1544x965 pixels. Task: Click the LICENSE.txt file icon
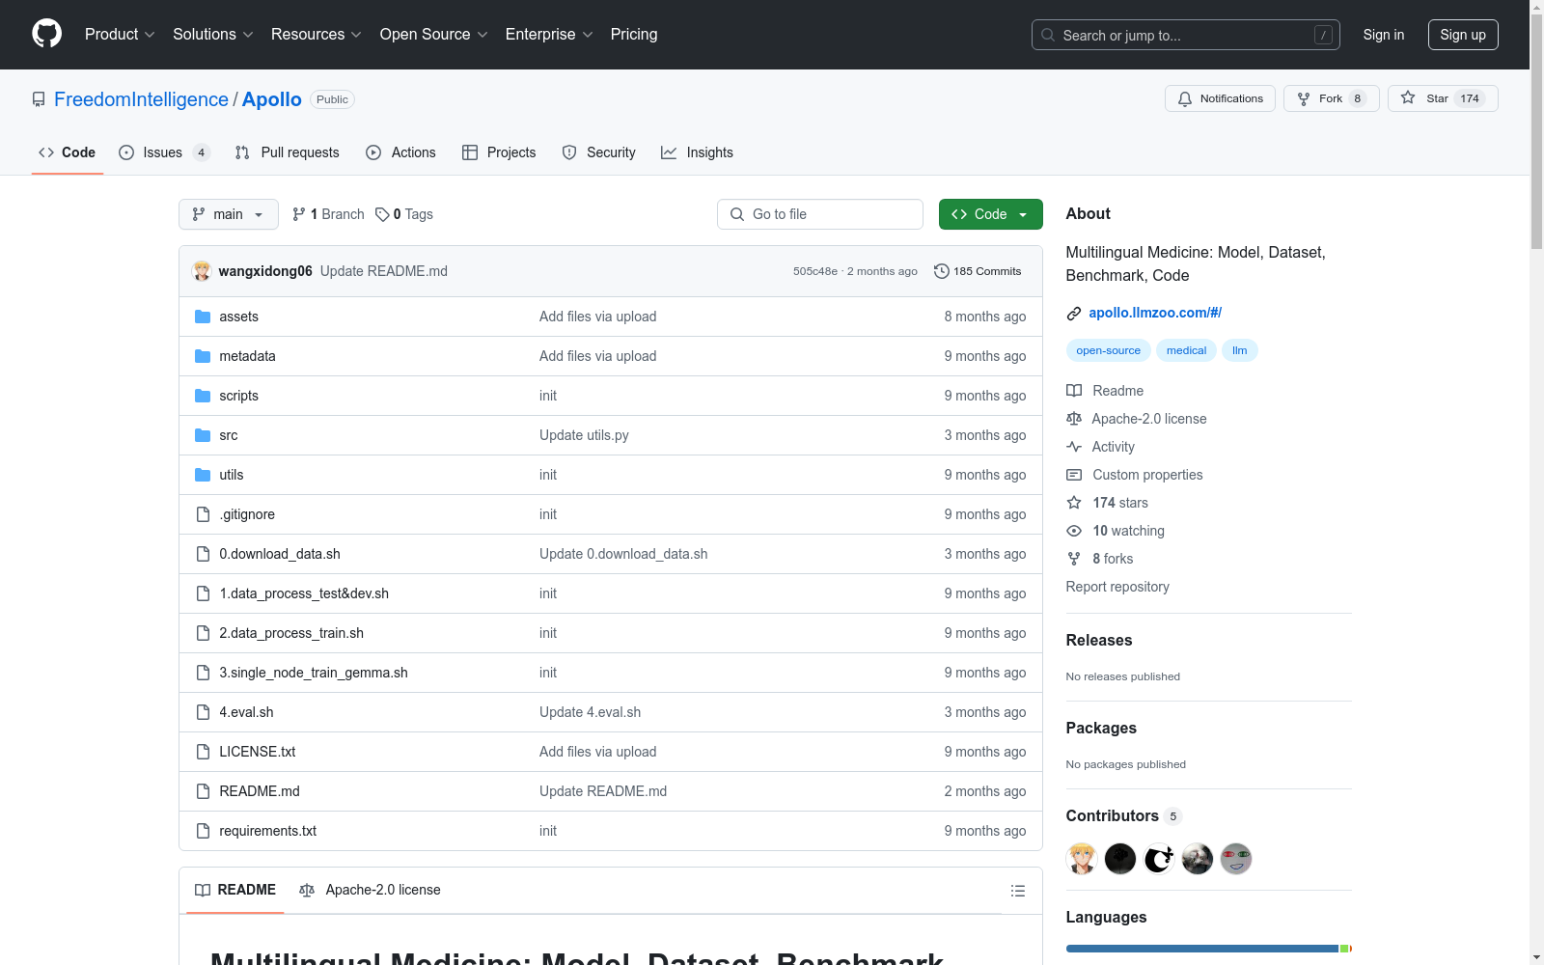pyautogui.click(x=203, y=752)
